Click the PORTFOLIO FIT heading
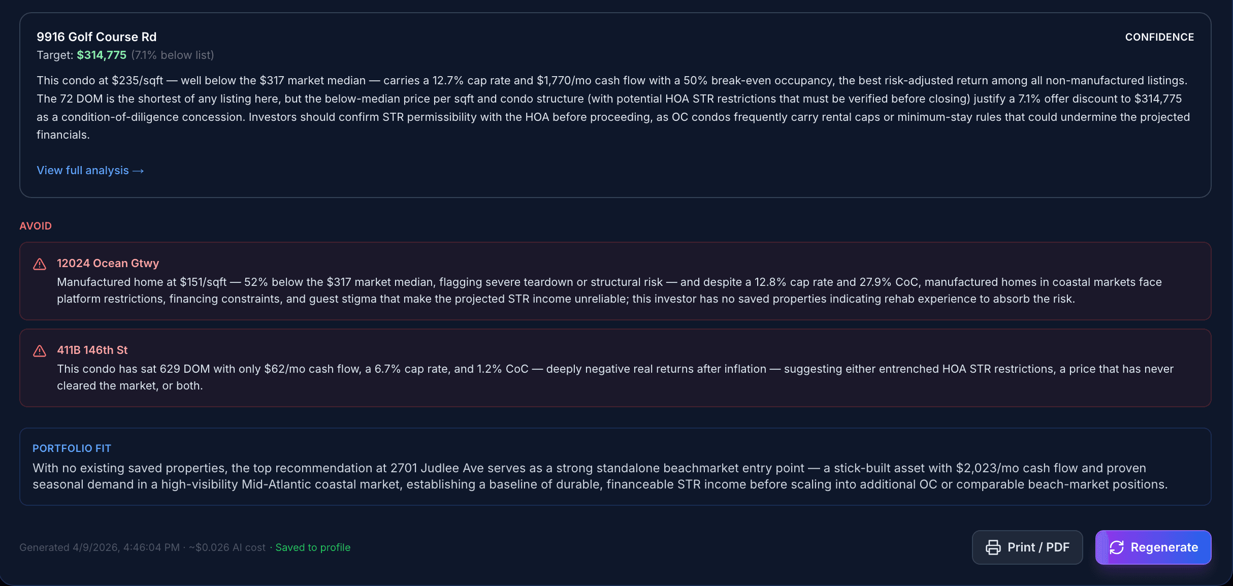Screen dimensions: 1233x586 point(72,448)
